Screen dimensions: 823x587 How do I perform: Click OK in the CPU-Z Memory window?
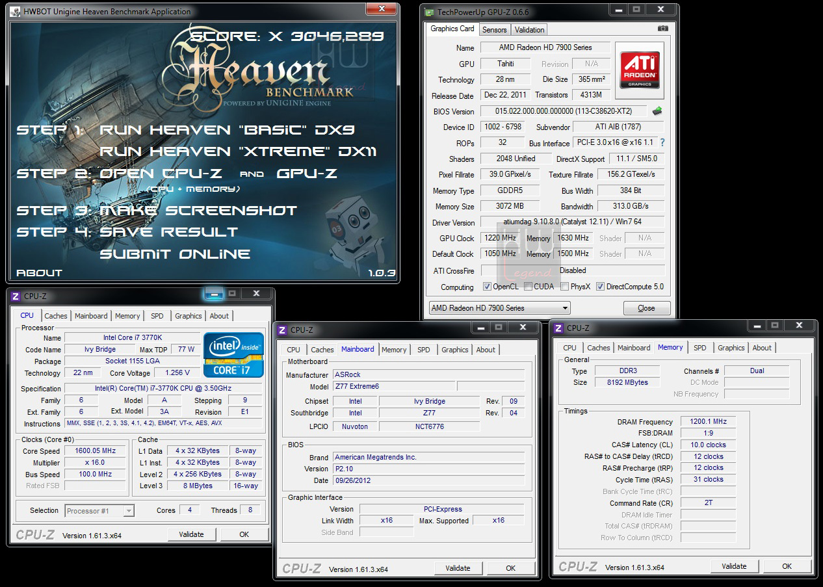coord(787,566)
